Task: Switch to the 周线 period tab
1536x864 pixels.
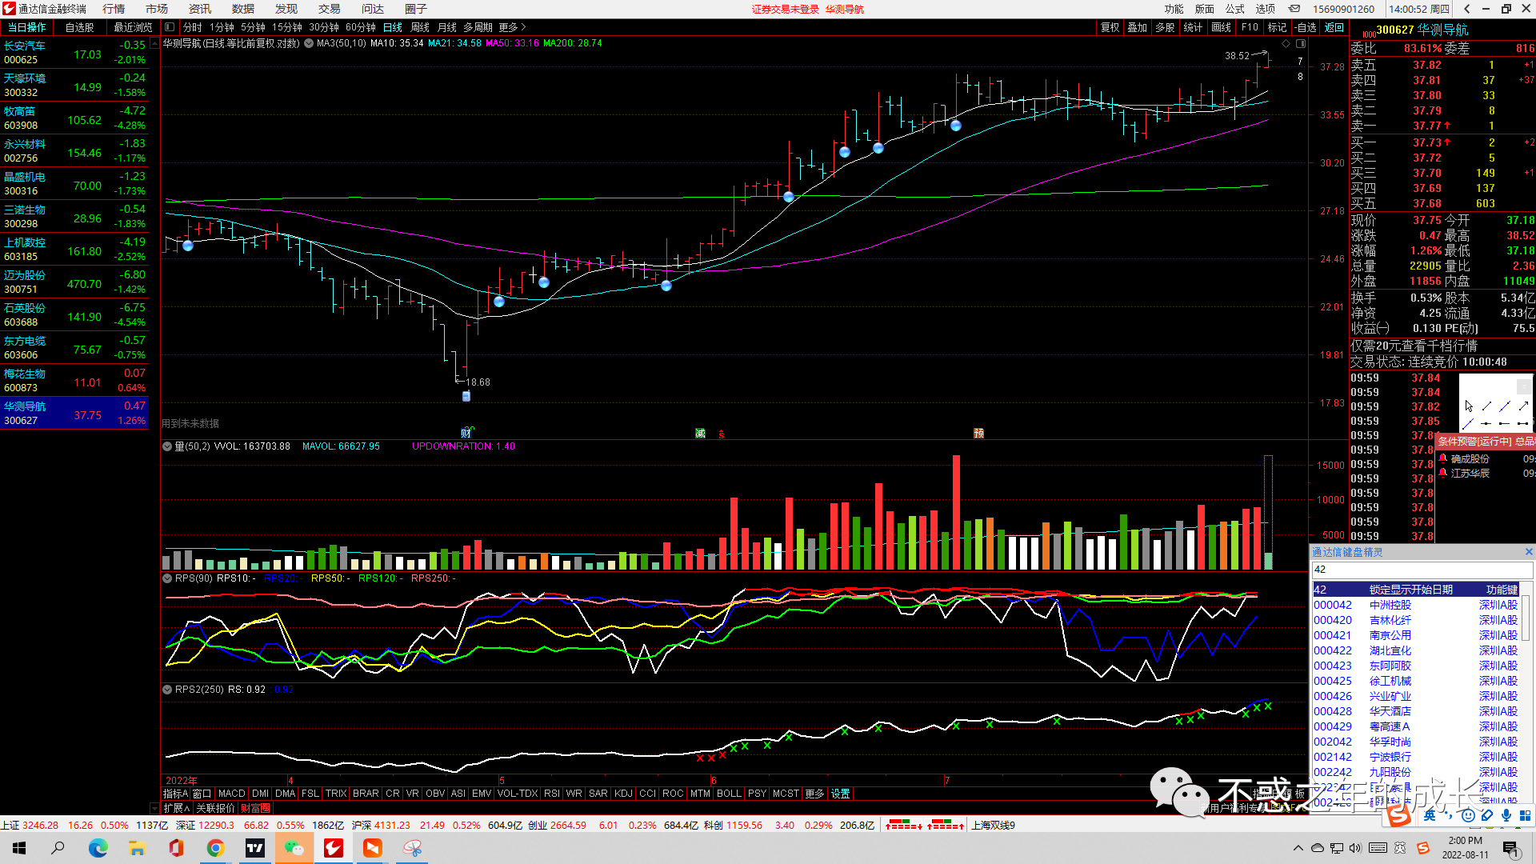Action: (420, 27)
